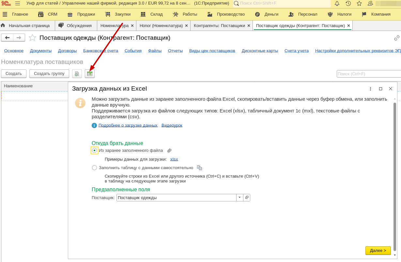Copy link with the chain icon
The height and width of the screenshot is (262, 401).
[397, 38]
